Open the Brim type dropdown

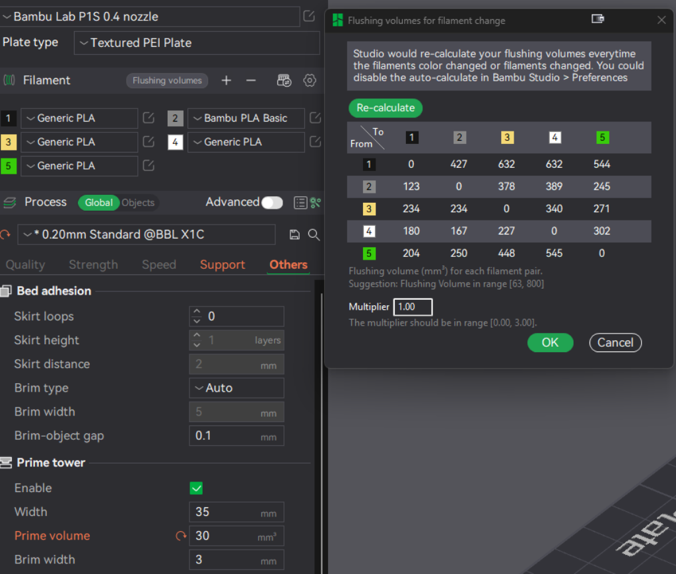point(237,388)
